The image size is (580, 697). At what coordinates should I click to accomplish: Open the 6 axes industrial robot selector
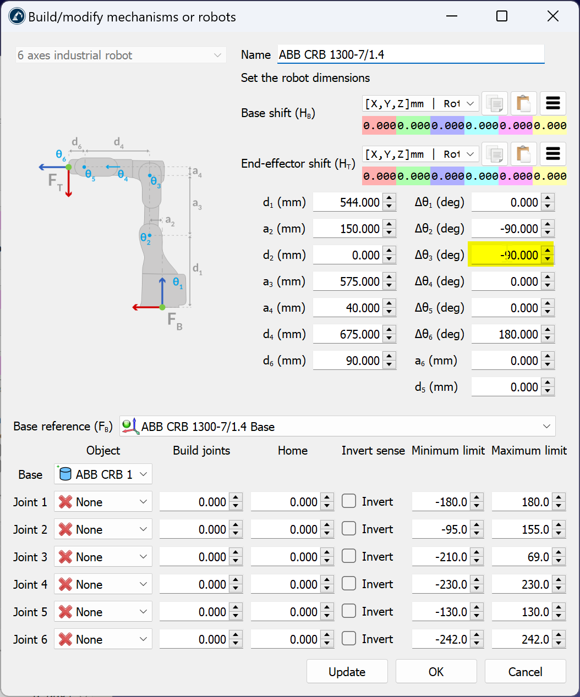121,55
